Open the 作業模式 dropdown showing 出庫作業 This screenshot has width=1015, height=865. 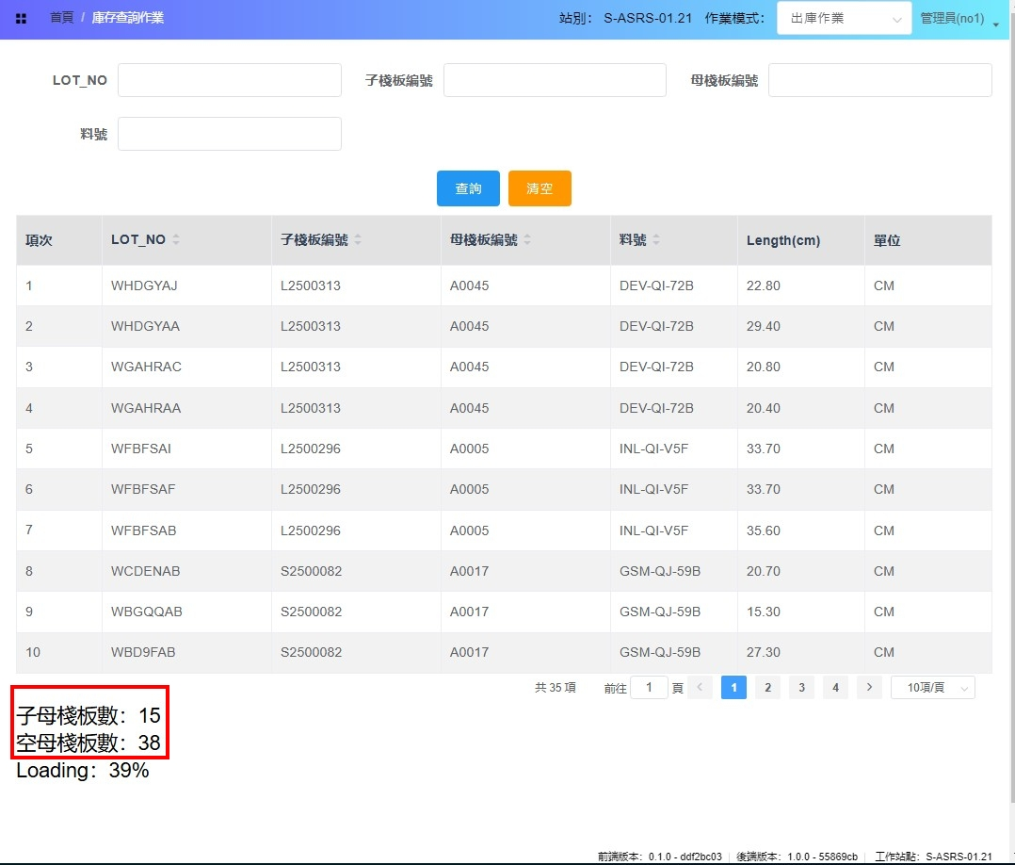844,18
